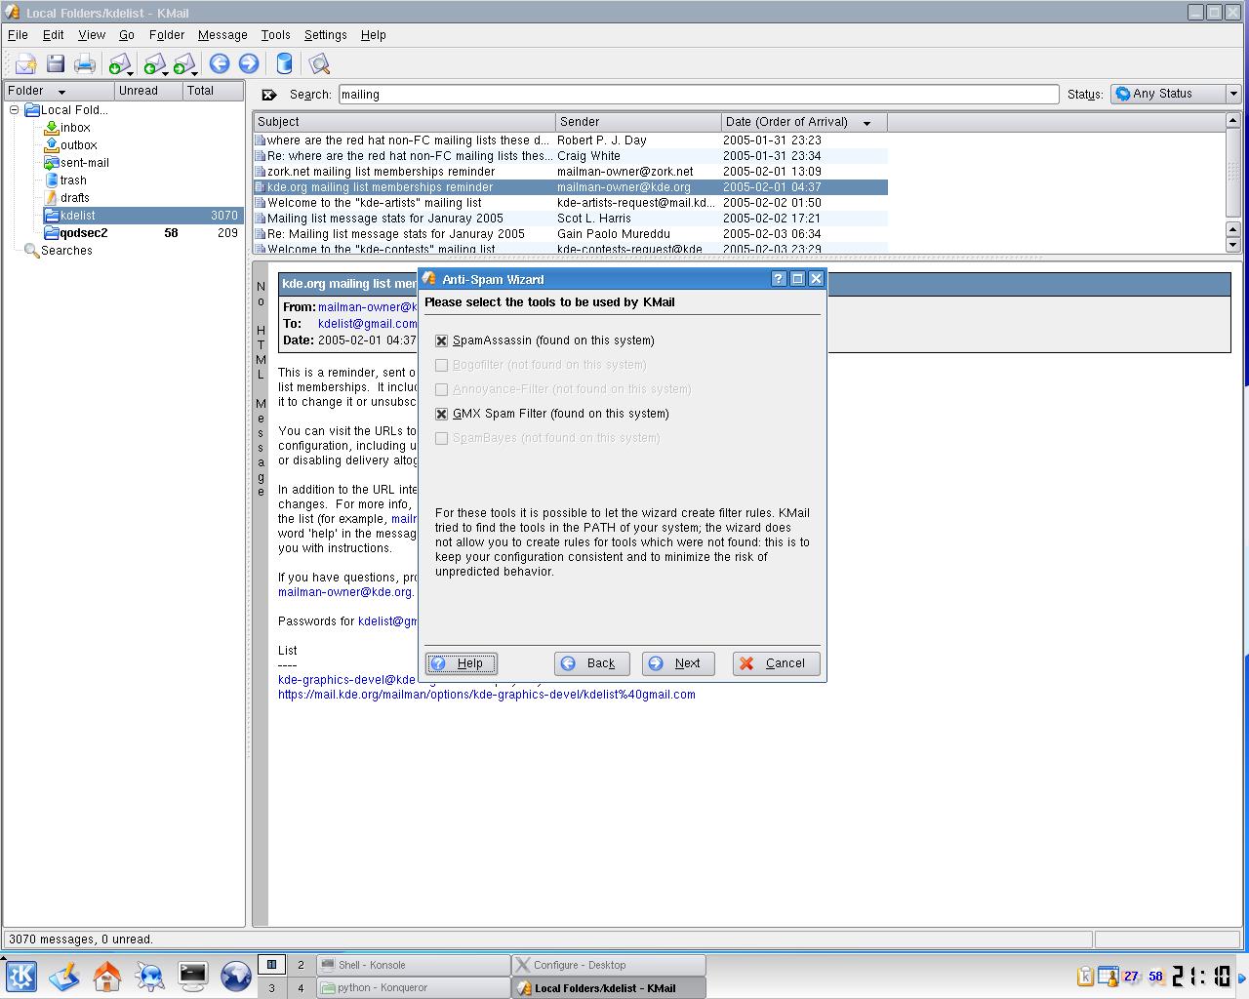Click the Bogofilter checkbox
1249x999 pixels.
(x=441, y=365)
